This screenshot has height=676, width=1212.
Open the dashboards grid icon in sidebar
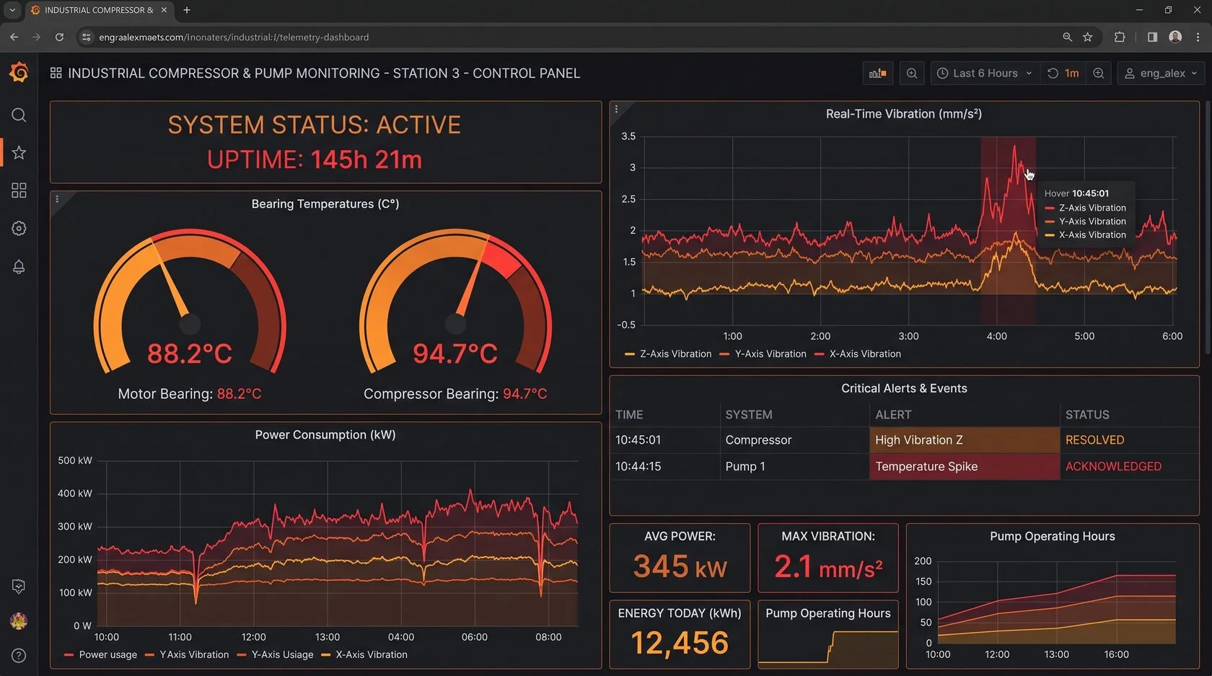pyautogui.click(x=19, y=190)
